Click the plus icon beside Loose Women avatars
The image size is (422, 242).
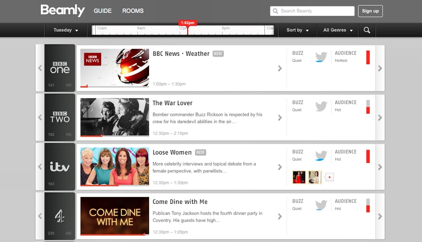(329, 177)
